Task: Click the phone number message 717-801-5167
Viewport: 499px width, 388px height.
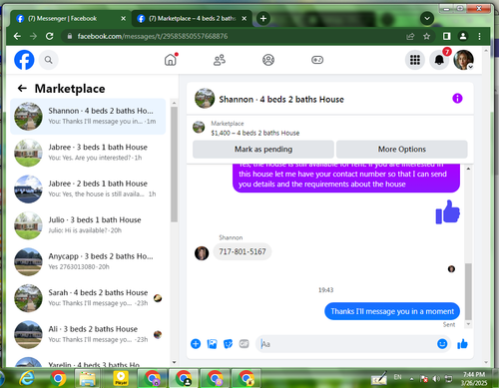Action: [x=243, y=251]
